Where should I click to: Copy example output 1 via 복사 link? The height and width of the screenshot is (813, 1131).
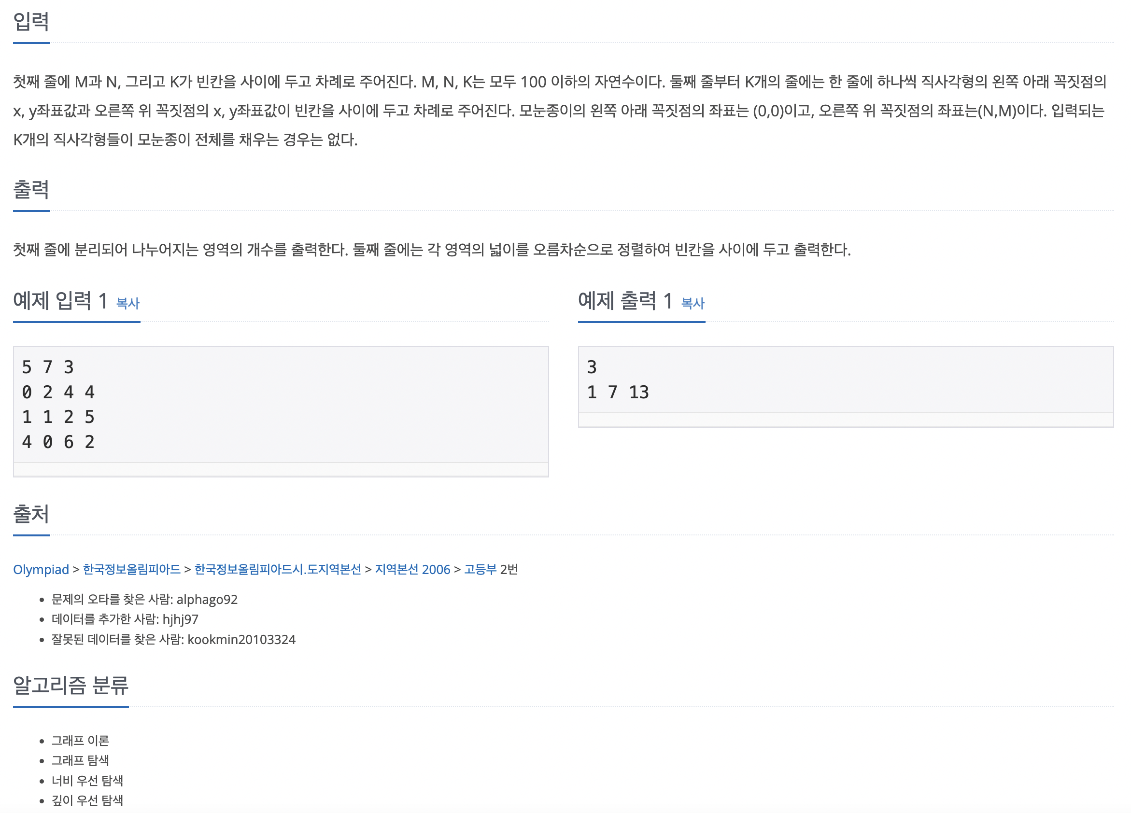(x=693, y=303)
